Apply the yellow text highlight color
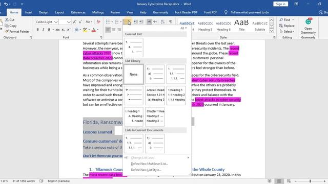This screenshot has height=184, width=328. (85, 30)
